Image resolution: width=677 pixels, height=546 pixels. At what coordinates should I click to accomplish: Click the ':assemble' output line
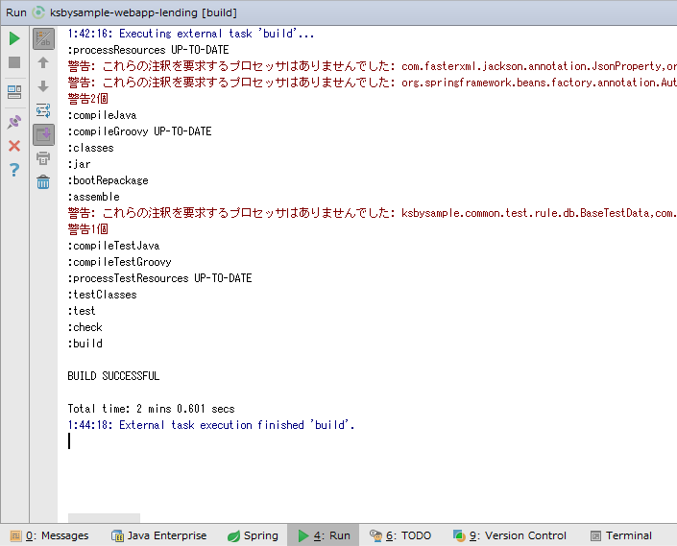click(x=93, y=197)
